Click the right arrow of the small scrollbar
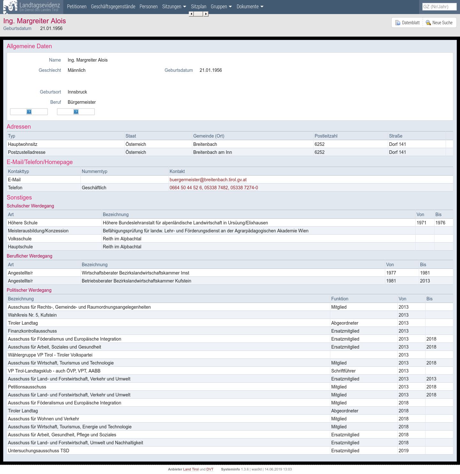This screenshot has width=460, height=474. (206, 14)
